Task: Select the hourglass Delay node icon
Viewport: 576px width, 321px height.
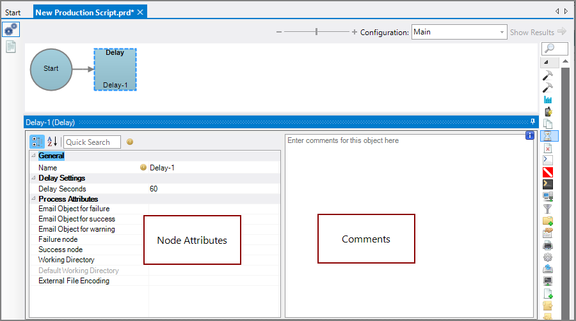Action: click(x=548, y=136)
